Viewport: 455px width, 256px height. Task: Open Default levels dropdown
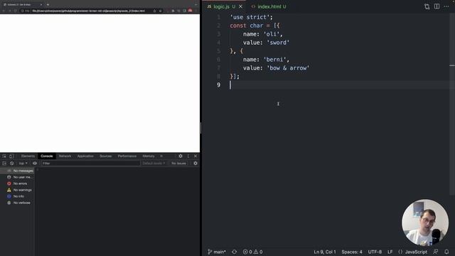click(x=154, y=164)
